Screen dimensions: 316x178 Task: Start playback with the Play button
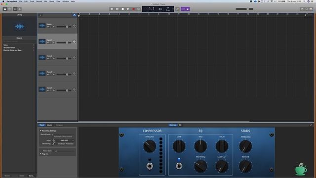click(128, 9)
